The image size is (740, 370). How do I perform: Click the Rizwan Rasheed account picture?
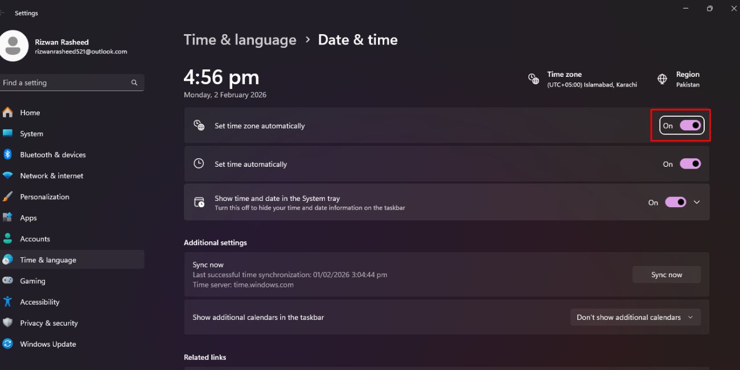tap(15, 46)
